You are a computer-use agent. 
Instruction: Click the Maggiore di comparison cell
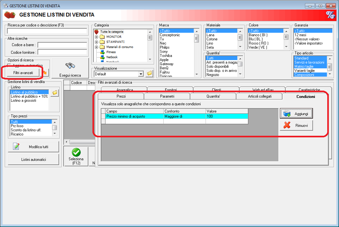click(x=184, y=116)
